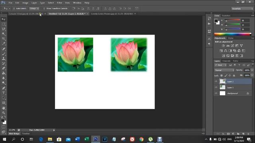Viewport: 255px width, 143px height.
Task: Select the Horizontal Type tool
Action: click(x=4, y=93)
